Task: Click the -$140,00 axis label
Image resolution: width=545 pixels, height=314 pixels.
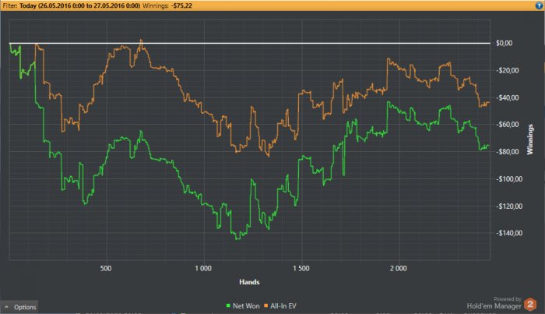Action: 509,233
